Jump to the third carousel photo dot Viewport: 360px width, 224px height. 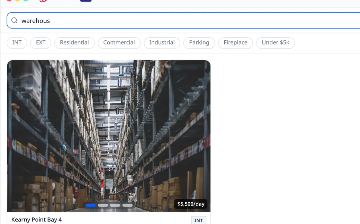pyautogui.click(x=115, y=205)
